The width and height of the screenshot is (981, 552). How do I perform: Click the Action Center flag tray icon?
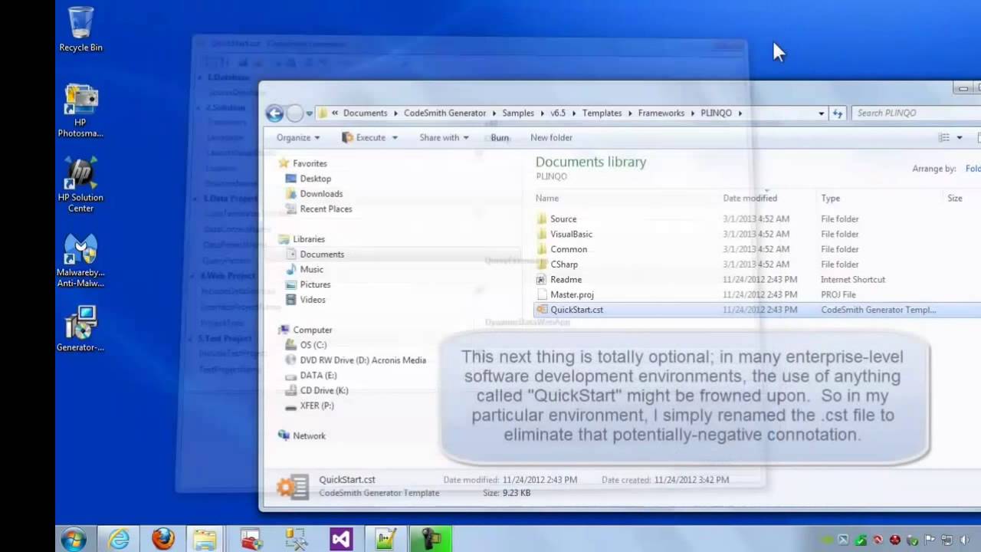929,540
